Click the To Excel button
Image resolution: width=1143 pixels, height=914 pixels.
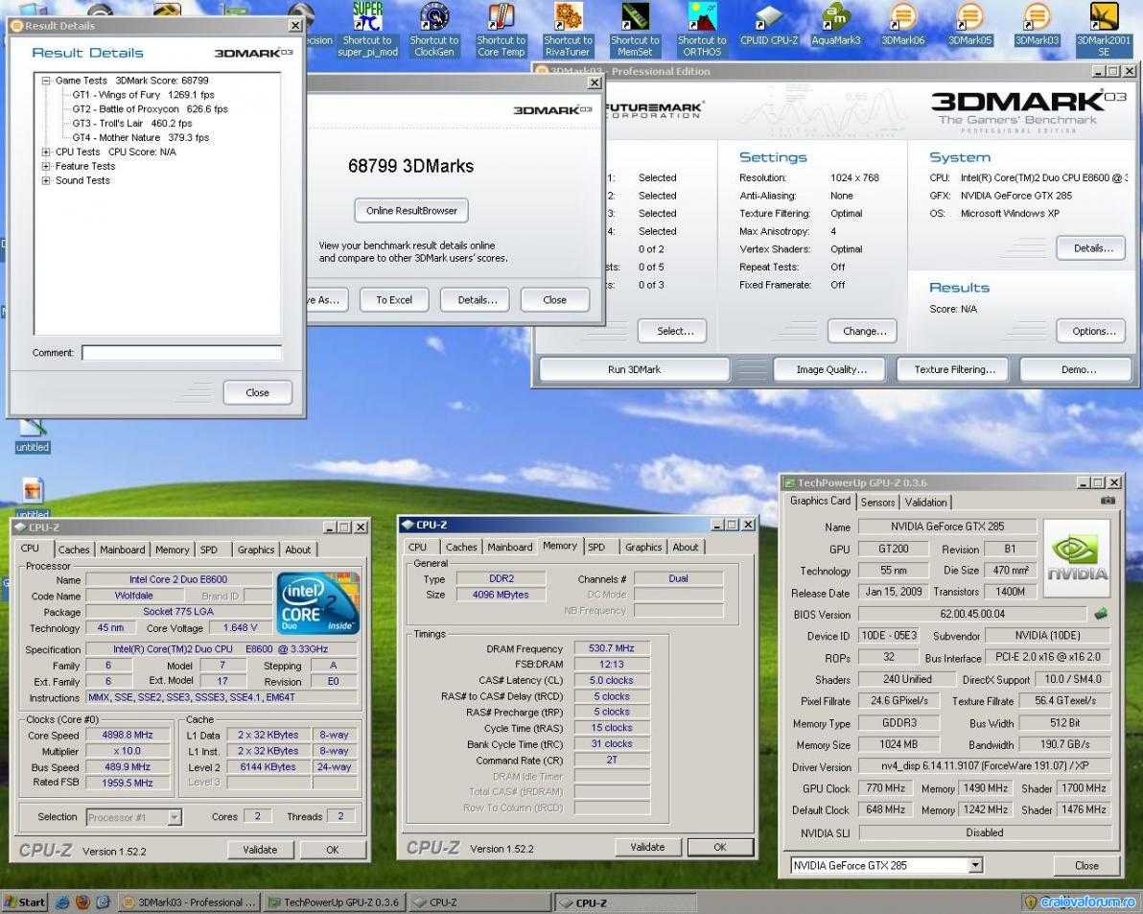pyautogui.click(x=394, y=299)
